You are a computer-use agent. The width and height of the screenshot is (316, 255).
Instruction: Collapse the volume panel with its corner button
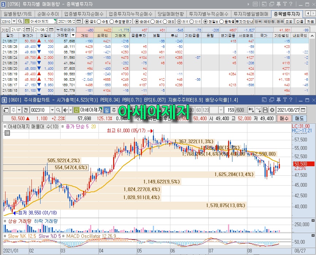coord(313,221)
